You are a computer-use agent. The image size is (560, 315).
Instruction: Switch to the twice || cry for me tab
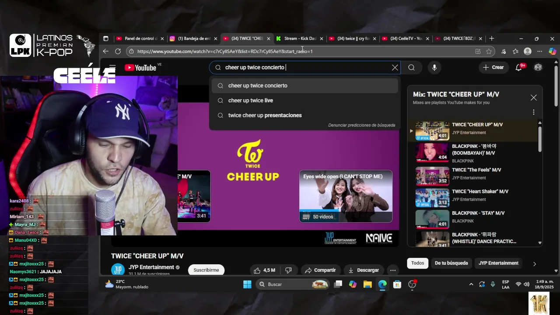pyautogui.click(x=353, y=38)
